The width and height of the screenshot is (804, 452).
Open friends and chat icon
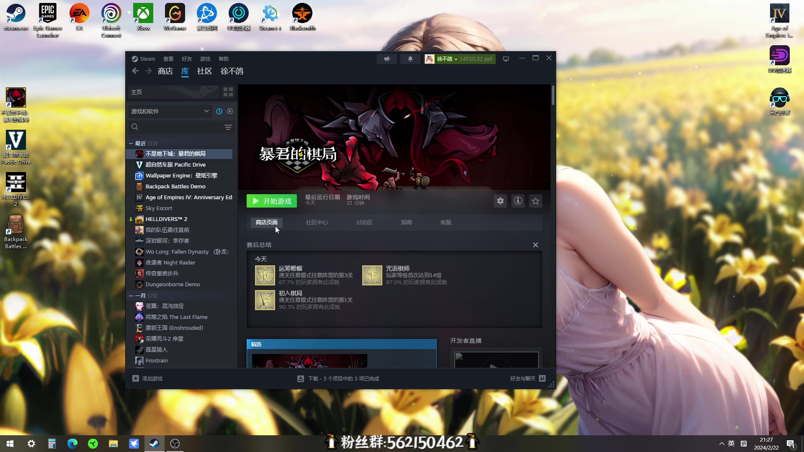coord(542,378)
